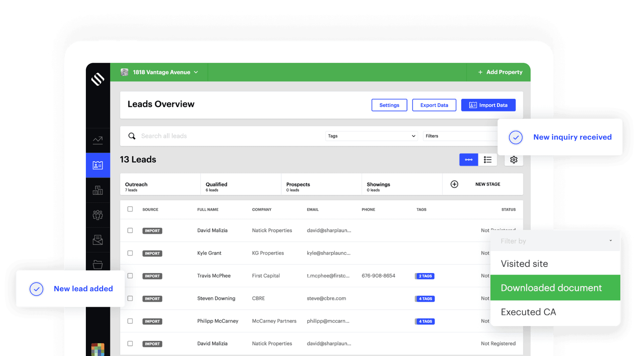
Task: Click the mail envelope sidebar icon
Action: pos(98,240)
